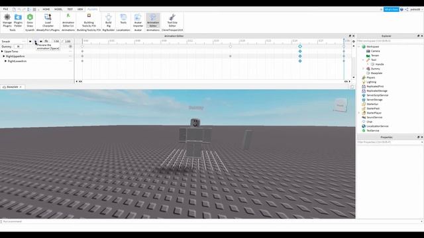424x238 pixels.
Task: Switch to the TEST ribbon tab
Action: pos(70,9)
